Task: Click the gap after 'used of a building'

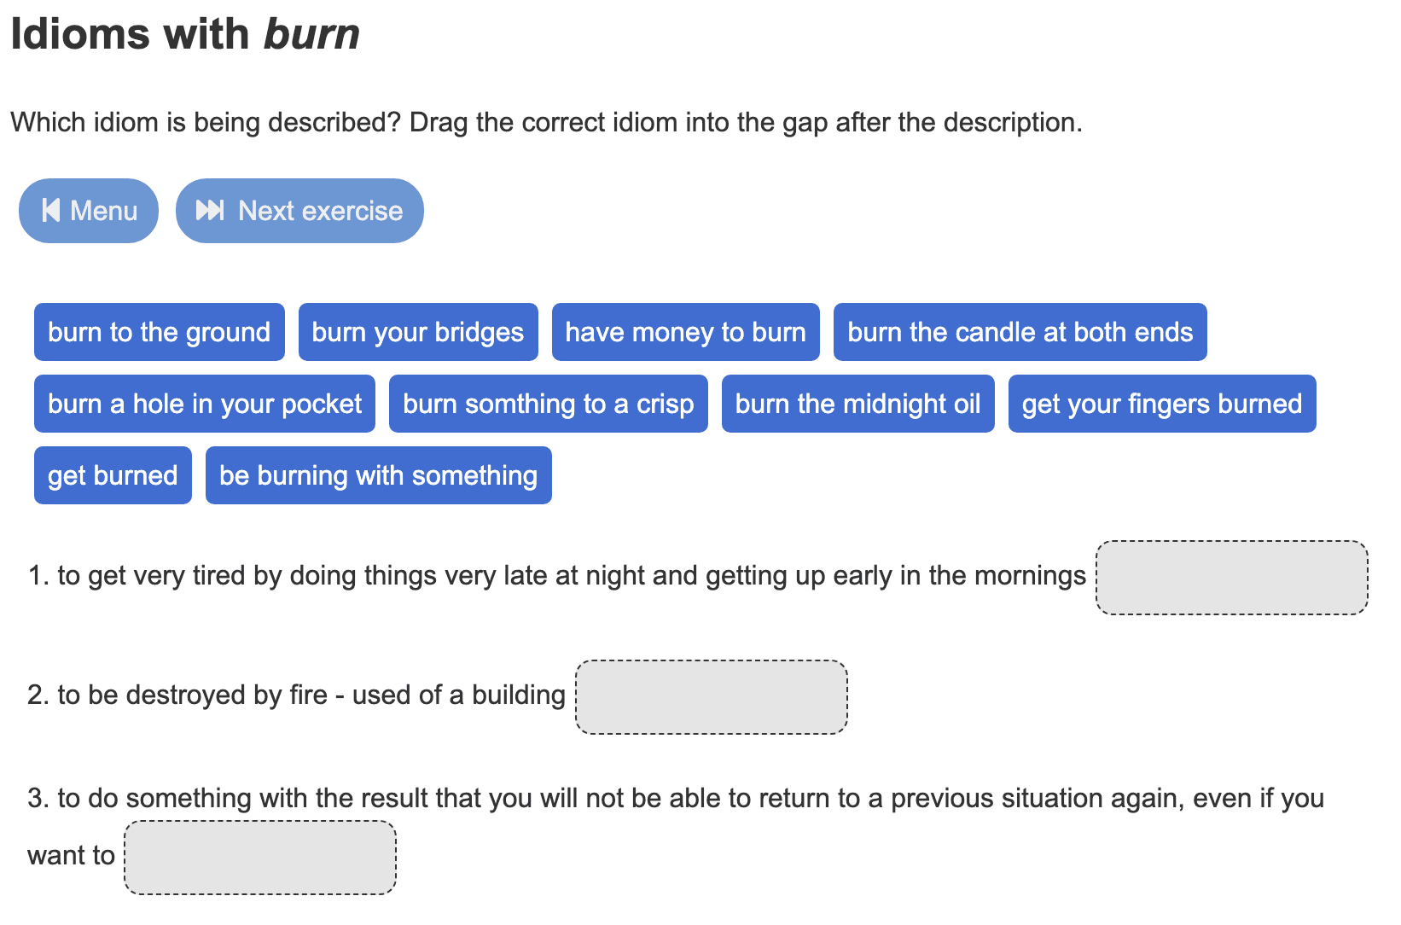Action: (711, 697)
